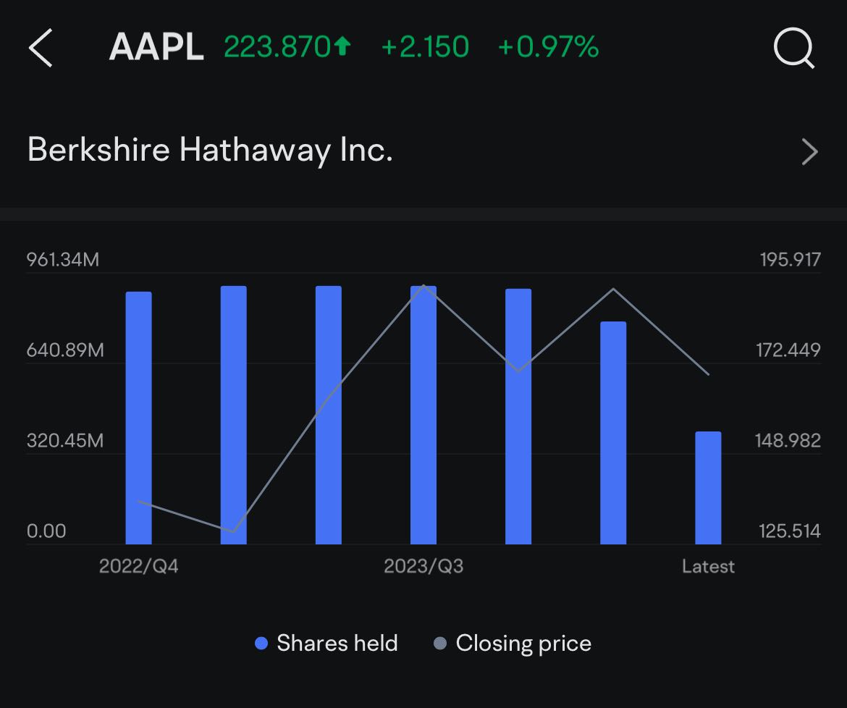The image size is (847, 708).
Task: Select the Latest shares held bar
Action: click(708, 488)
